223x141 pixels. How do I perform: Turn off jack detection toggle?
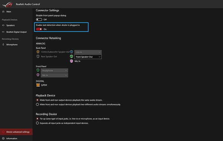[39, 29]
